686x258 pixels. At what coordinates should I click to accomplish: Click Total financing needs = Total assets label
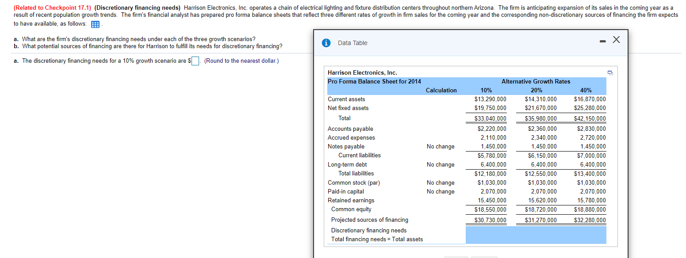coord(377,239)
